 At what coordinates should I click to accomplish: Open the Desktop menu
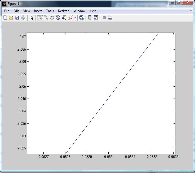coord(64,11)
